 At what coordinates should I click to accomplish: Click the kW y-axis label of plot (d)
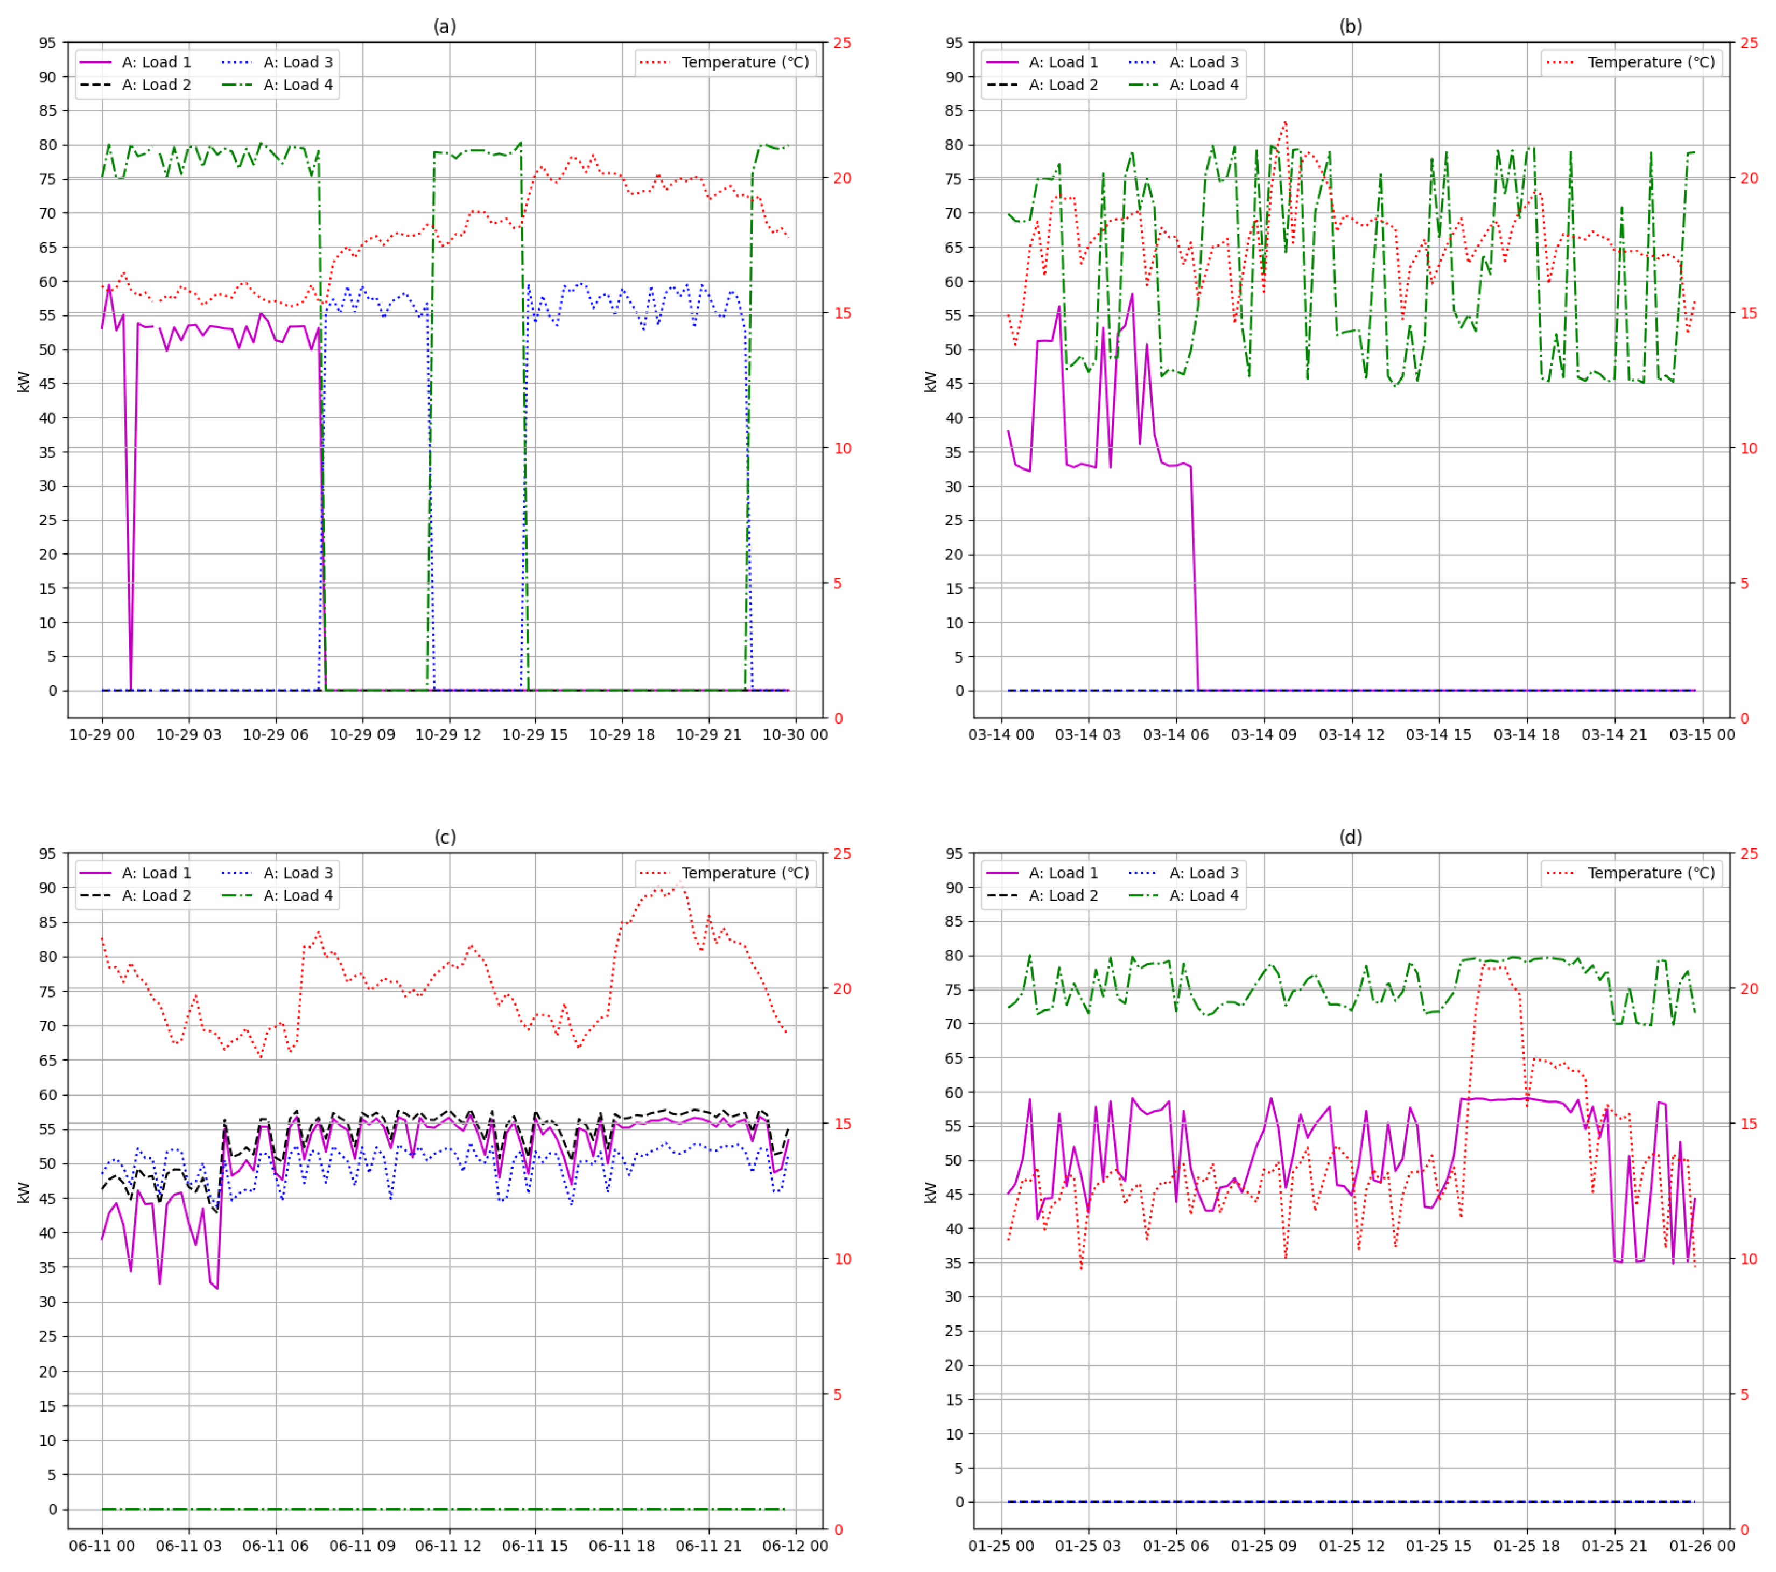pyautogui.click(x=931, y=1192)
